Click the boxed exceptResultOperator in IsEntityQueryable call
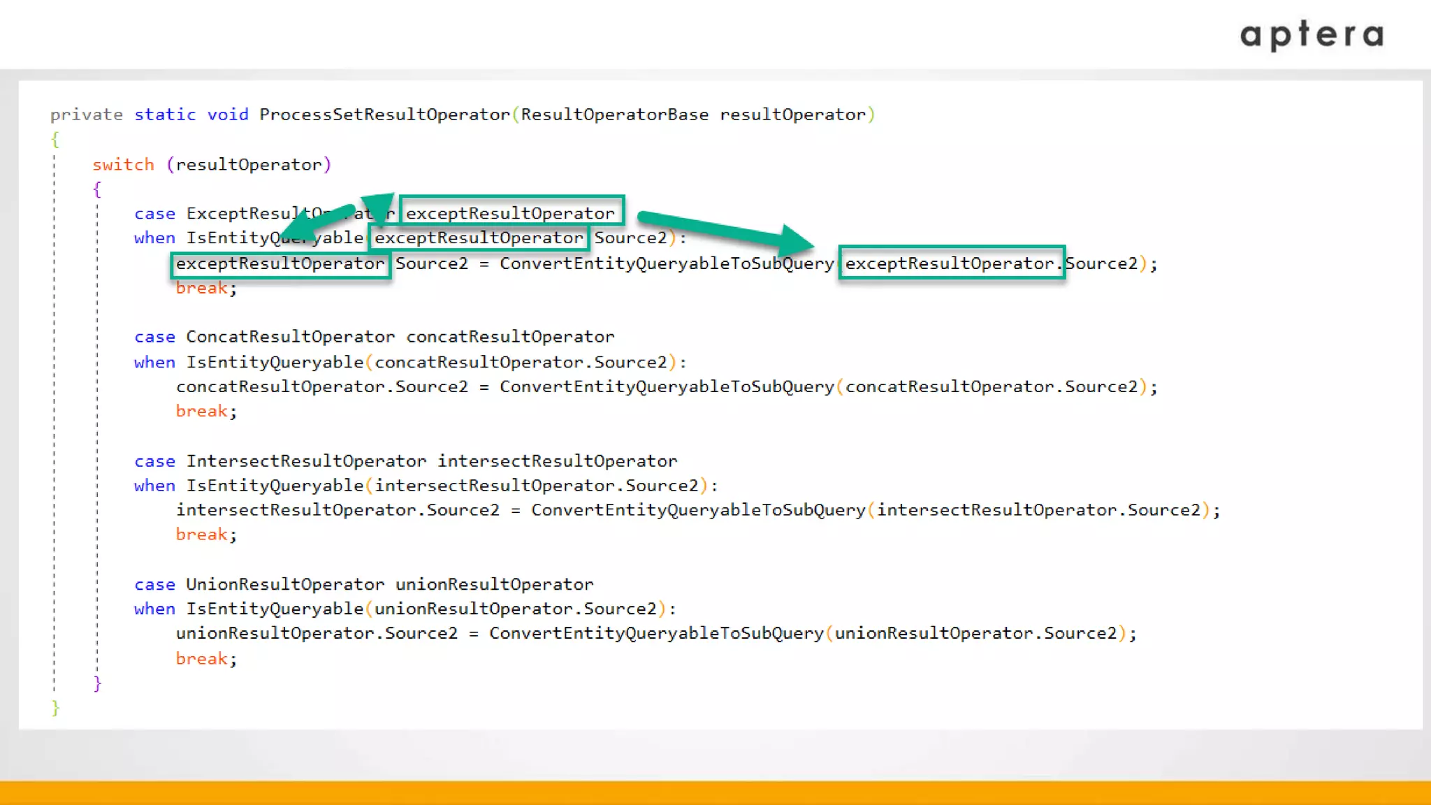This screenshot has height=805, width=1431. click(479, 238)
